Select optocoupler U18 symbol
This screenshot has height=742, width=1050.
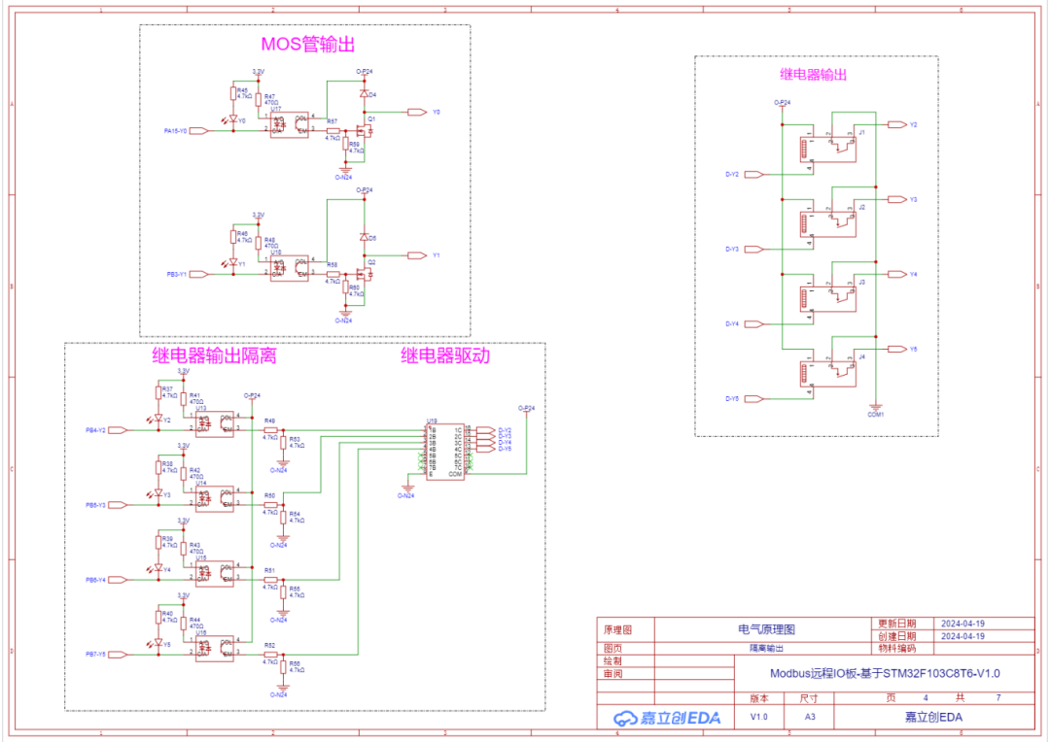290,268
